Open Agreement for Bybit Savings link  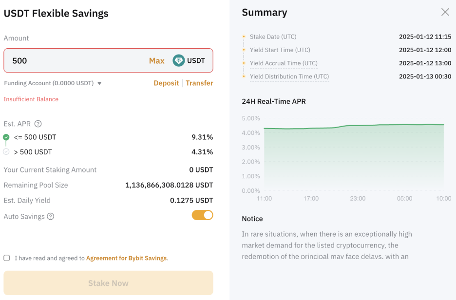[127, 258]
